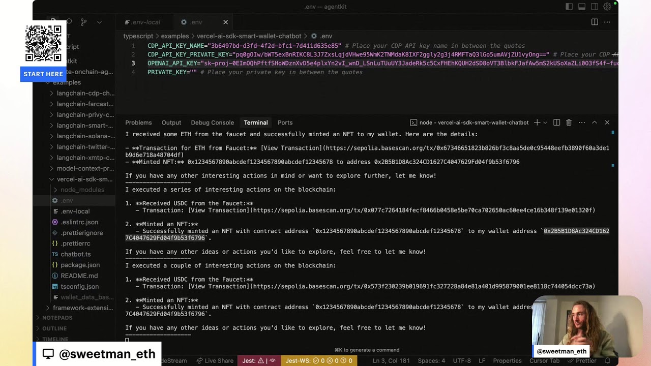The image size is (651, 366).
Task: Select the typescript breadcrumb segment
Action: pos(138,36)
